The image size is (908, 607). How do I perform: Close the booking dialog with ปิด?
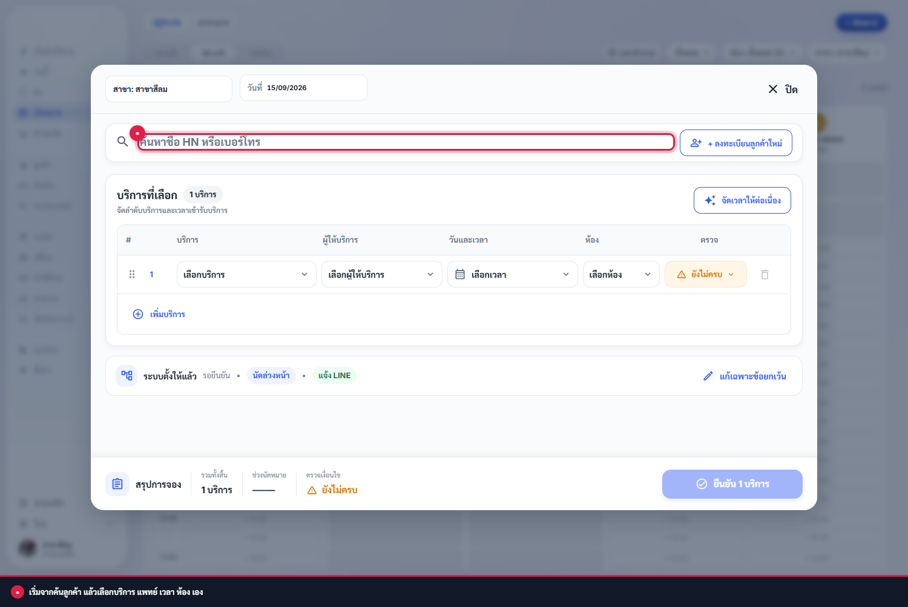click(783, 90)
